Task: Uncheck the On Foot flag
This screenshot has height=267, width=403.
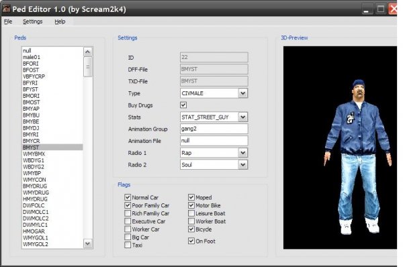Action: [191, 241]
